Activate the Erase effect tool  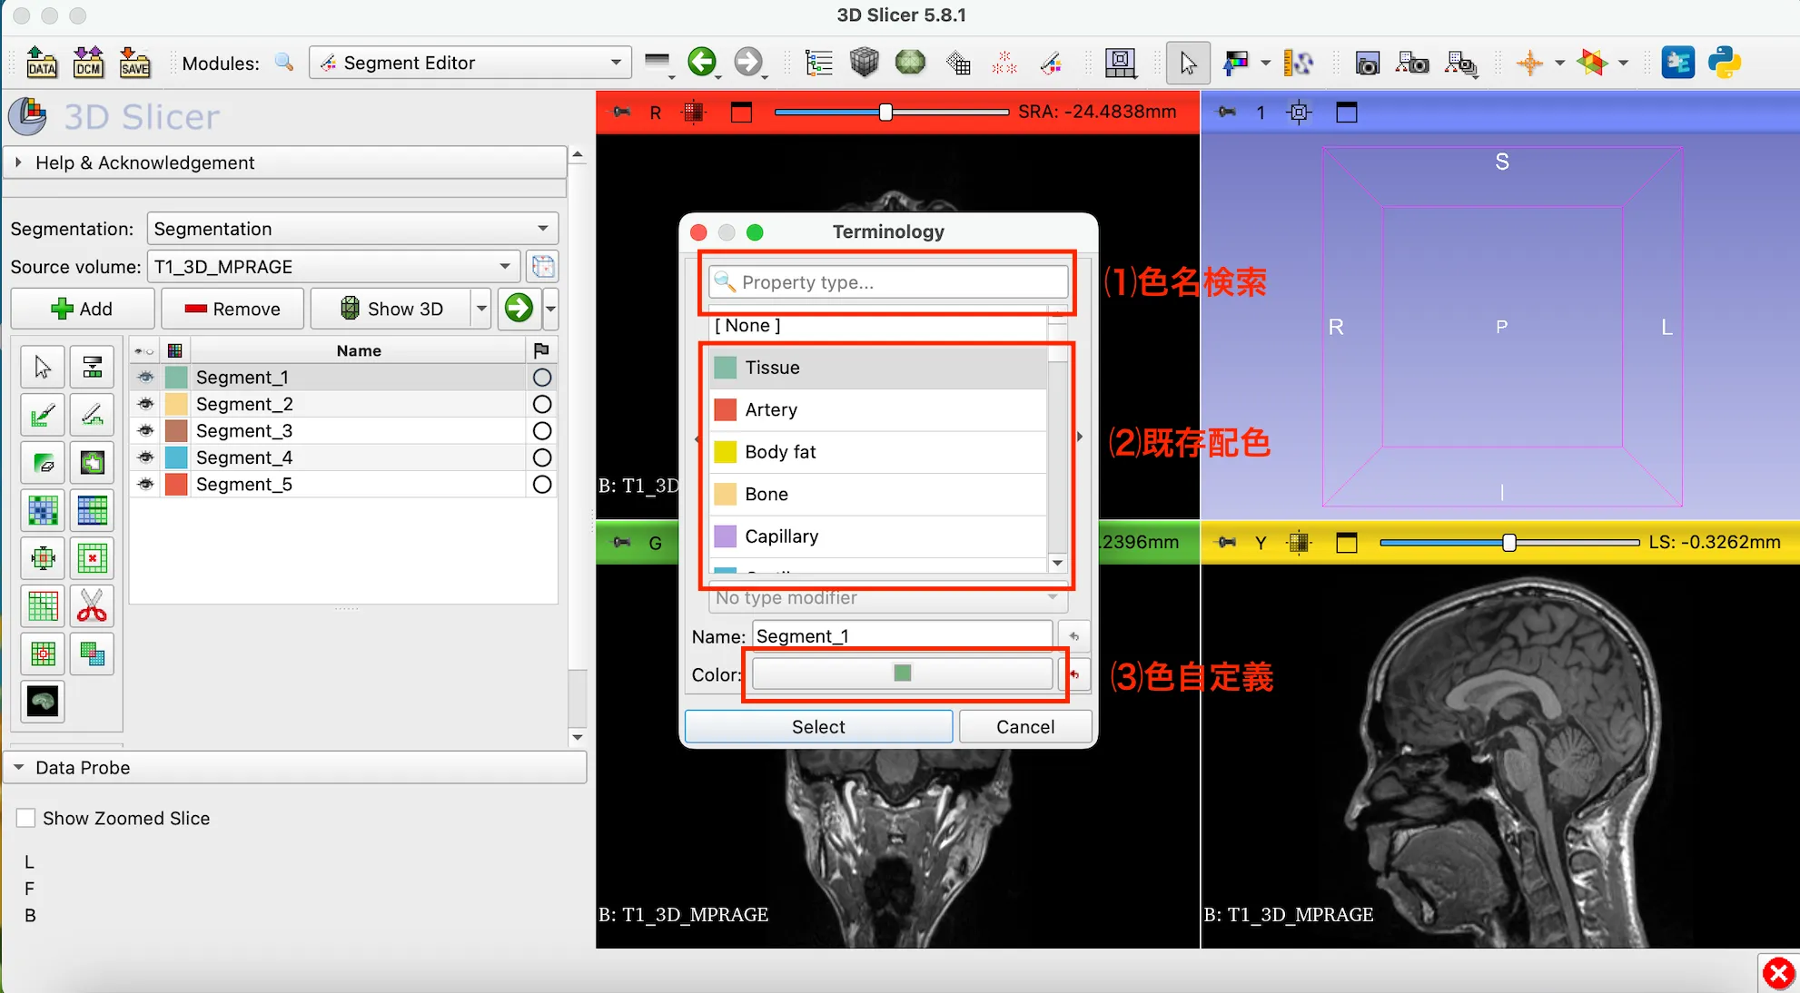click(x=42, y=462)
